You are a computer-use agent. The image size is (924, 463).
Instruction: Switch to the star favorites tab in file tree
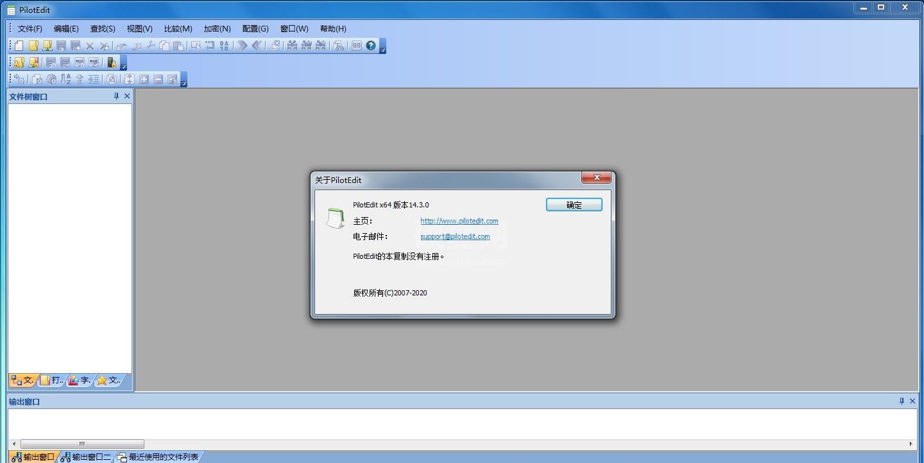108,380
